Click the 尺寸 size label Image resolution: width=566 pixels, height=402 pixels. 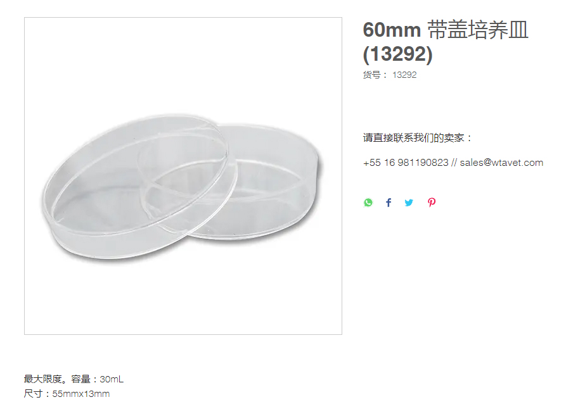(33, 393)
